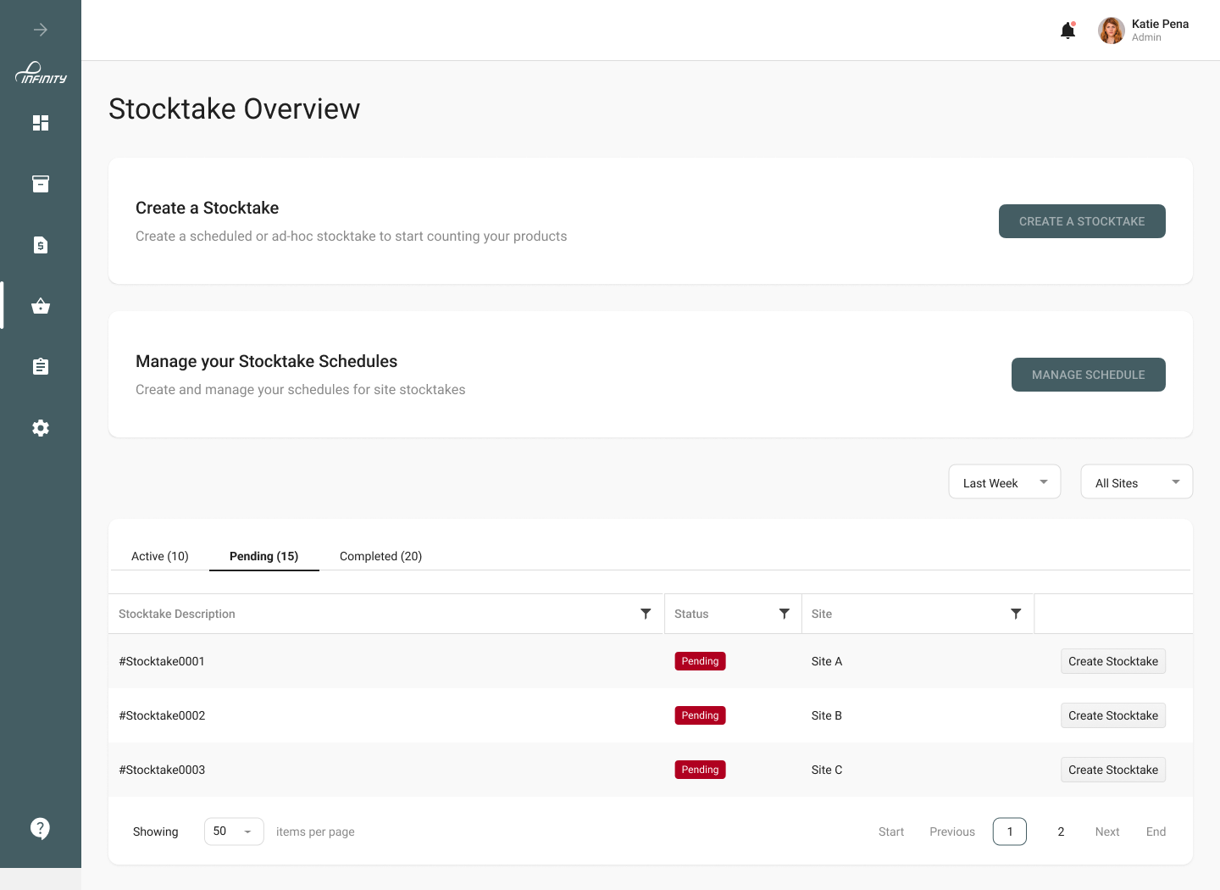Filter the Stocktake Description column
Viewport: 1220px width, 890px height.
[646, 614]
